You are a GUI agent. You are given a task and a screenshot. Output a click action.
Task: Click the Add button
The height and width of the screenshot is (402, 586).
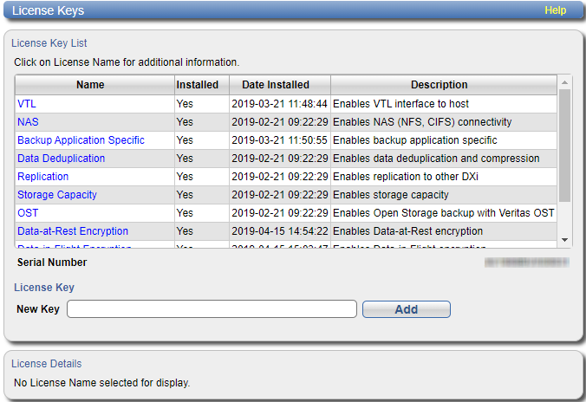coord(407,309)
